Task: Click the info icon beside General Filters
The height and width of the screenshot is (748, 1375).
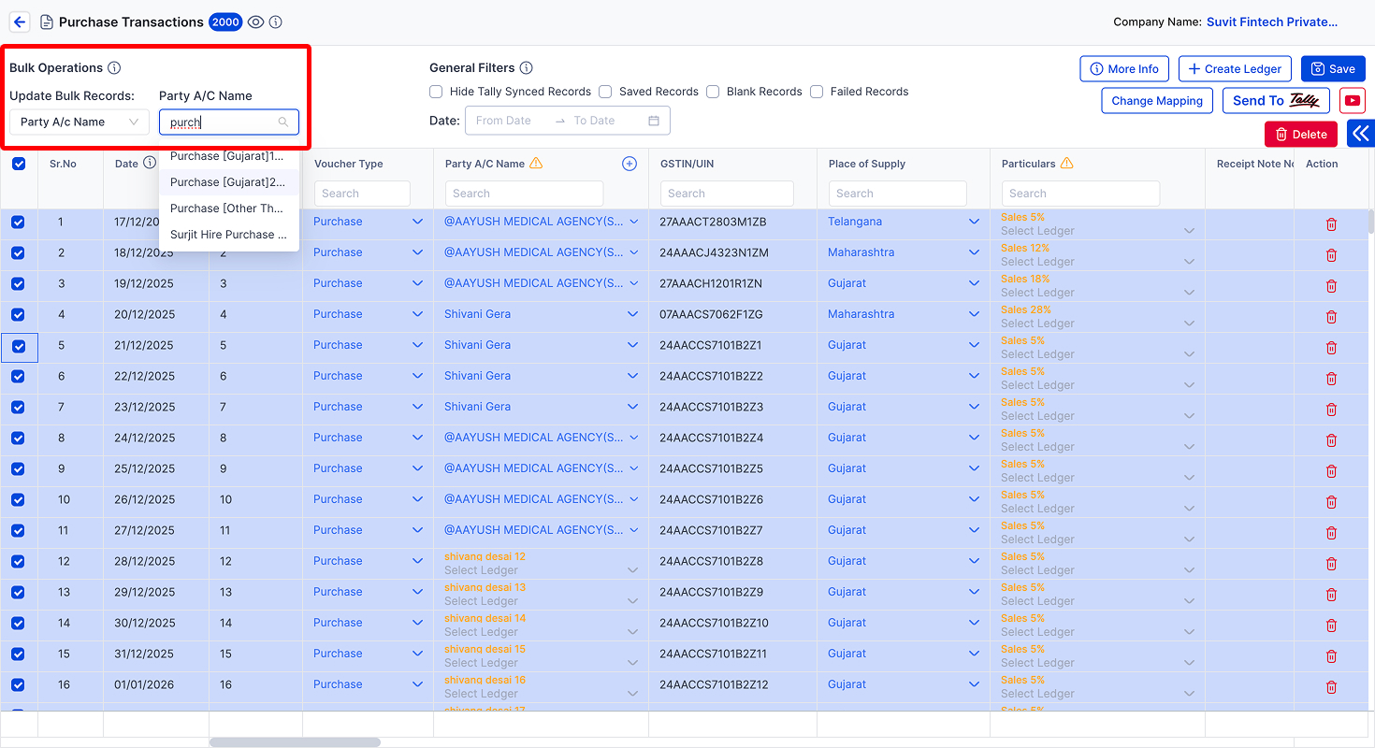Action: point(527,67)
